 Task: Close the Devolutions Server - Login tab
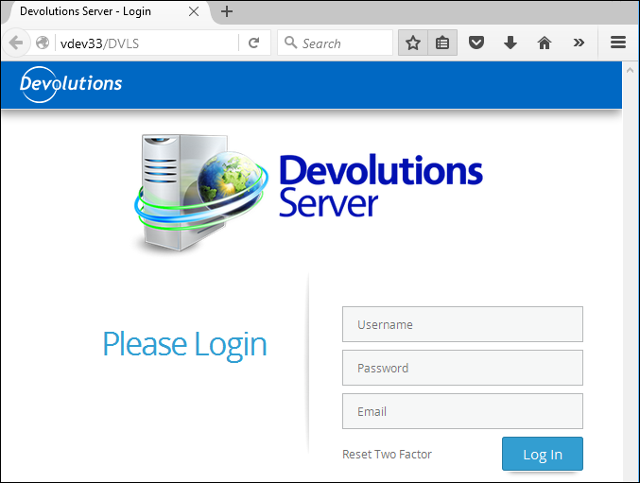click(x=194, y=11)
